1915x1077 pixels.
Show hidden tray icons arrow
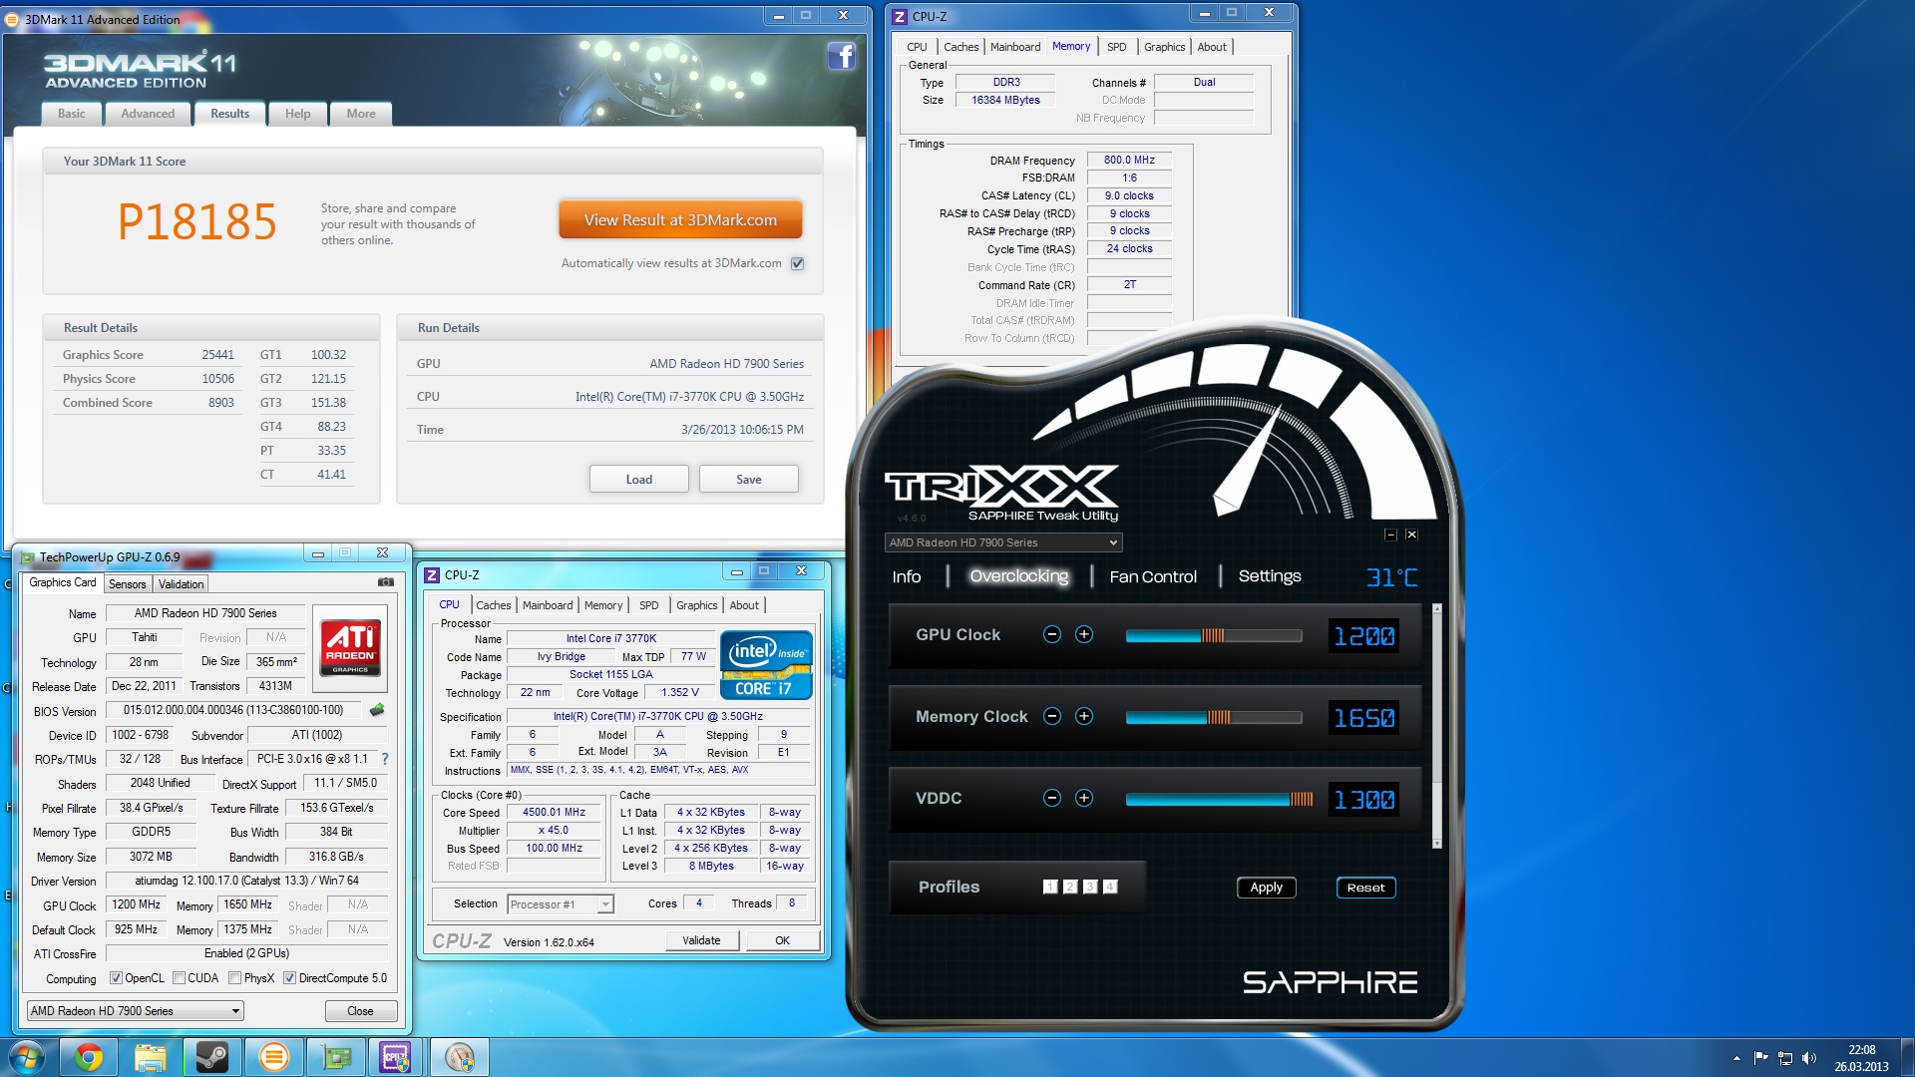click(1736, 1058)
